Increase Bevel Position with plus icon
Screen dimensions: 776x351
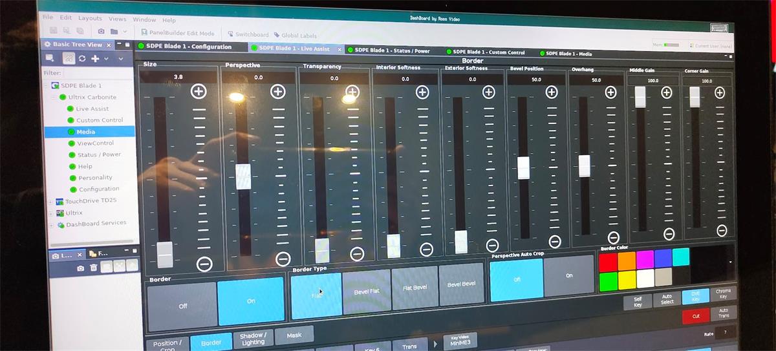click(552, 92)
